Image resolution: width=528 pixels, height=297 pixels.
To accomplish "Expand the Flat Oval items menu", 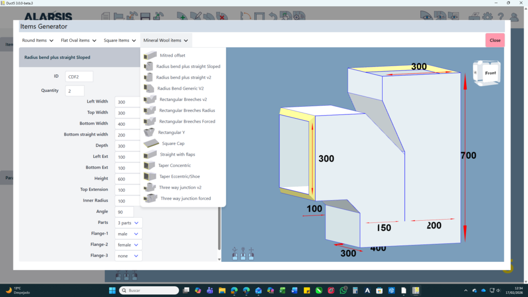I will click(78, 40).
